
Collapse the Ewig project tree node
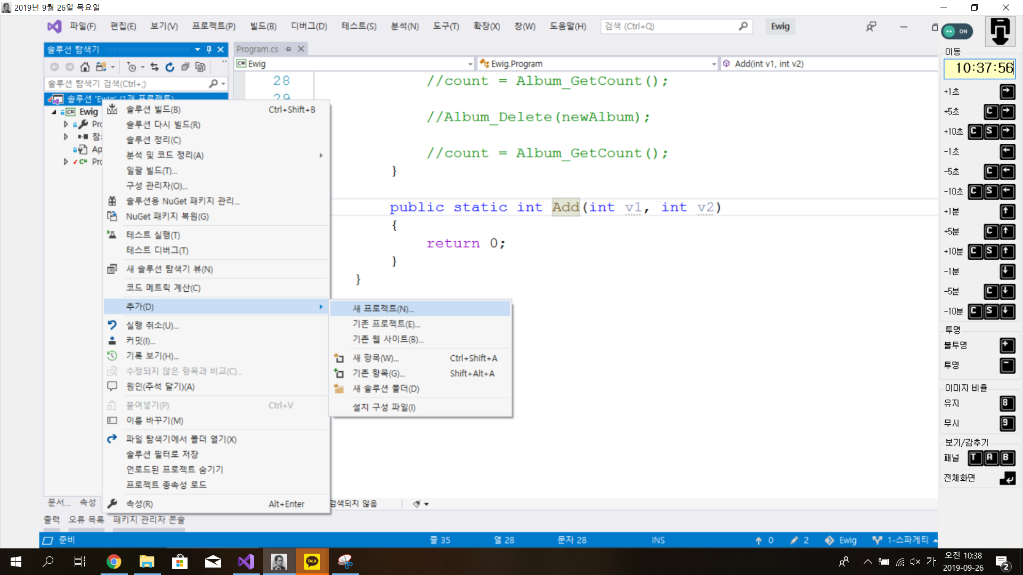click(x=54, y=112)
